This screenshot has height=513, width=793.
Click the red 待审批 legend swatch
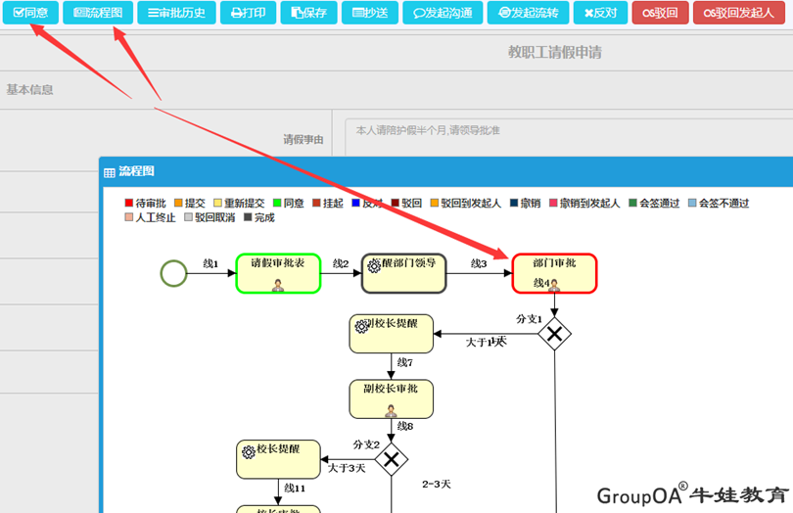tap(129, 203)
